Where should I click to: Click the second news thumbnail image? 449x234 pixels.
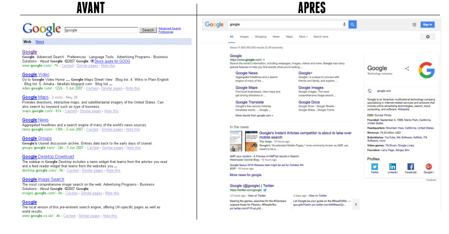pyautogui.click(x=251, y=141)
